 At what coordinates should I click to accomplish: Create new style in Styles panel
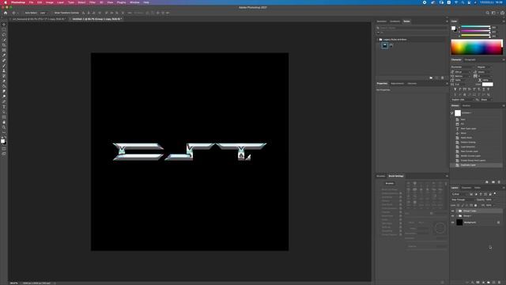(x=437, y=78)
